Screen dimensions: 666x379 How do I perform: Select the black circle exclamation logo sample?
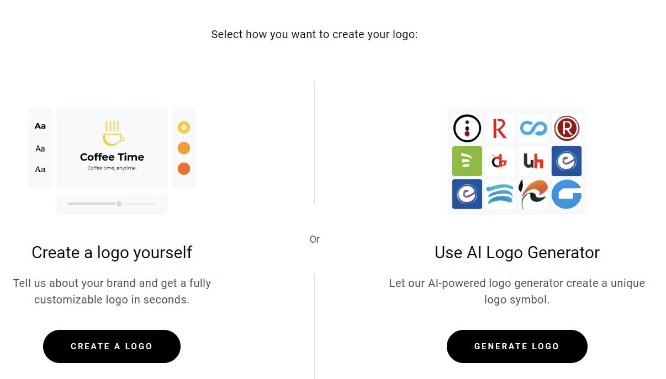(467, 127)
